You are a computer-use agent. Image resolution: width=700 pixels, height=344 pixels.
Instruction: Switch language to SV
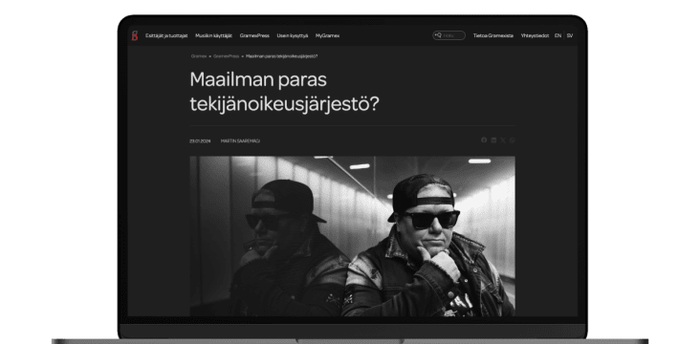tap(570, 35)
